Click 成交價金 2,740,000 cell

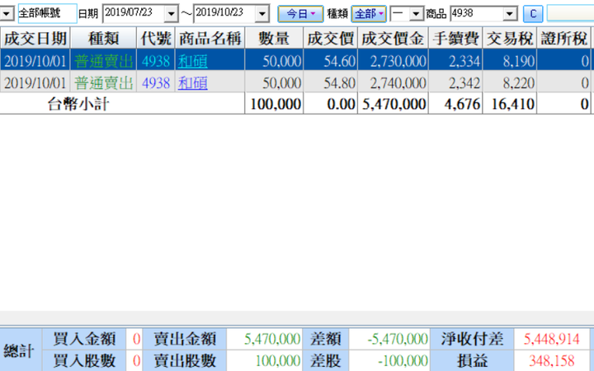pos(393,83)
